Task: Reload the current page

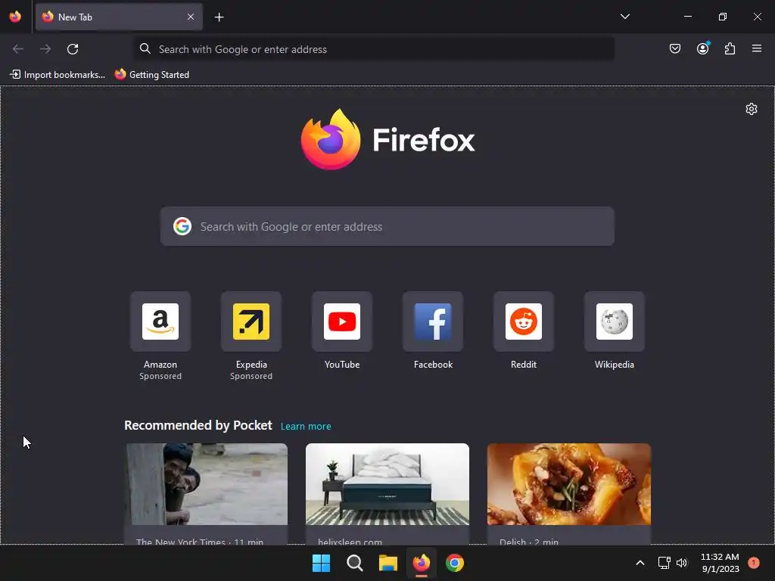Action: pos(73,49)
